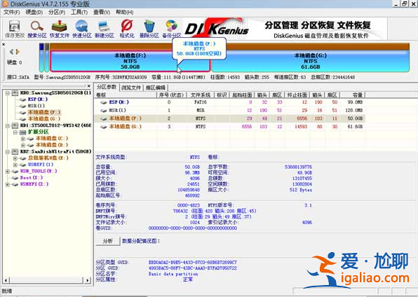The height and width of the screenshot is (297, 418).
Task: Expand 本地磁盘 (C:) tree node
Action: (x=23, y=139)
